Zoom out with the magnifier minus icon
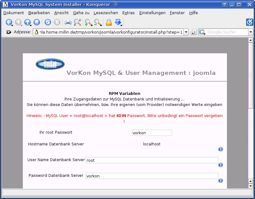255x199 pixels. 97,22
